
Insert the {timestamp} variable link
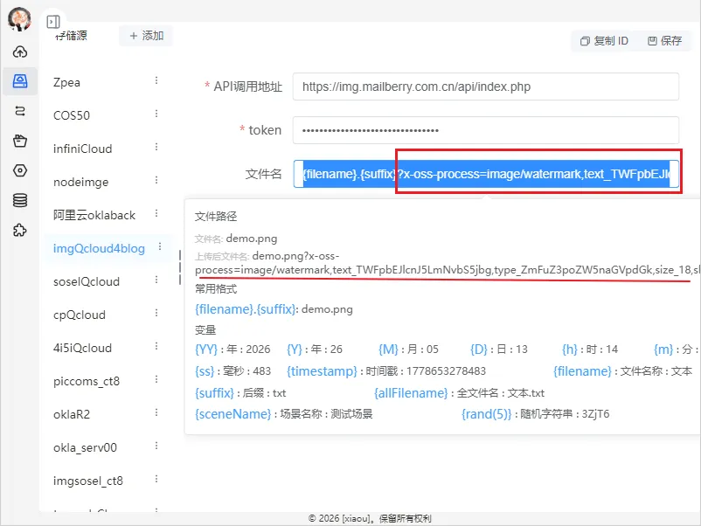pyautogui.click(x=322, y=371)
